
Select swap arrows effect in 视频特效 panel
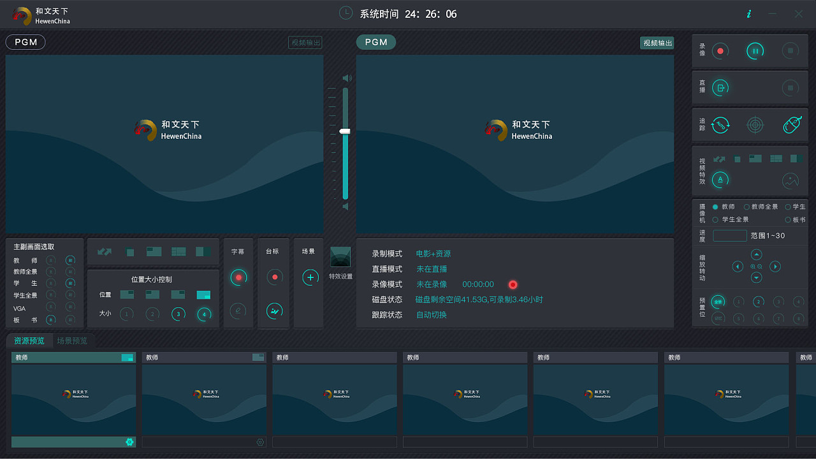point(719,159)
